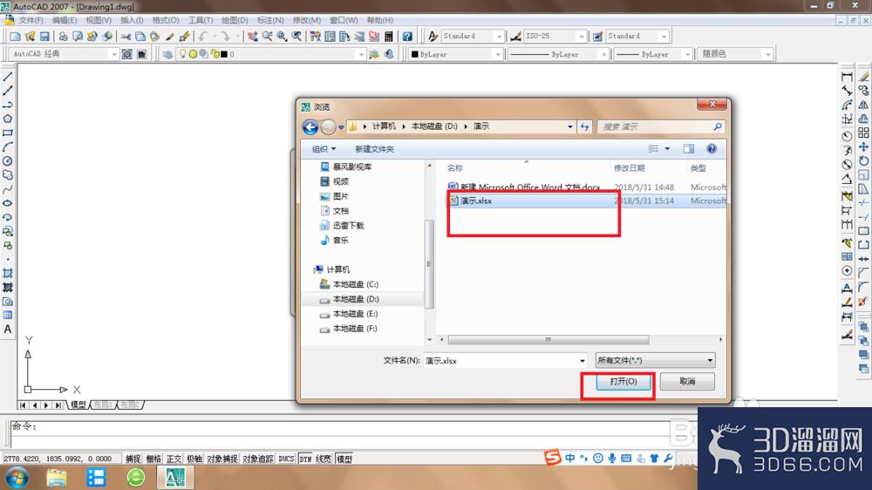Toggle DYN dynamic input
Image resolution: width=872 pixels, height=490 pixels.
pyautogui.click(x=305, y=459)
